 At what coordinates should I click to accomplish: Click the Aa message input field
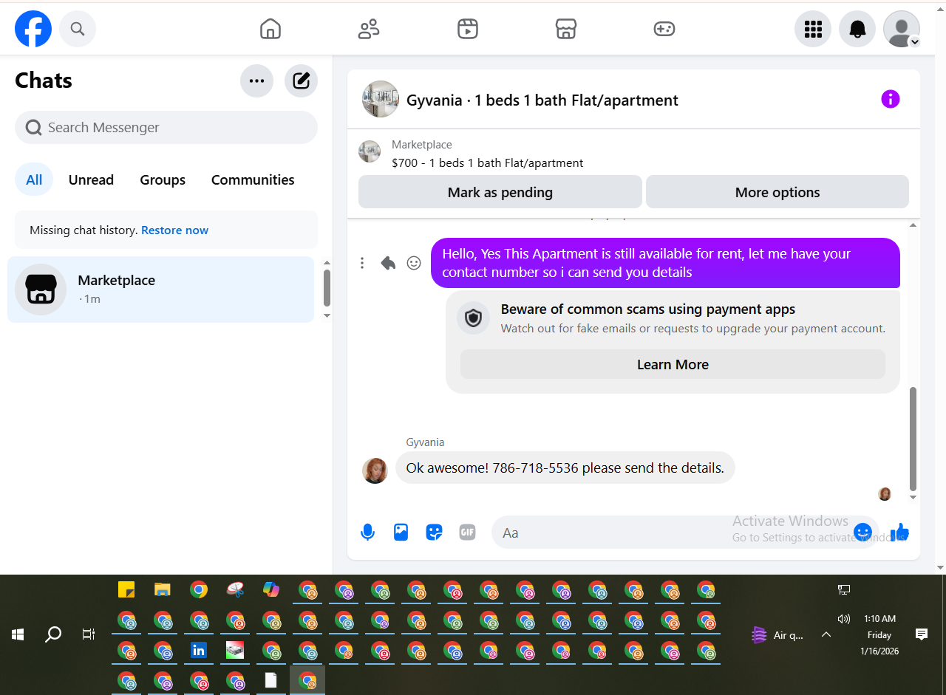coord(673,533)
